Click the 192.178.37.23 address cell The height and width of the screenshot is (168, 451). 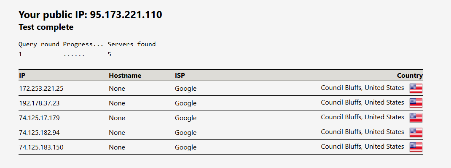[39, 103]
